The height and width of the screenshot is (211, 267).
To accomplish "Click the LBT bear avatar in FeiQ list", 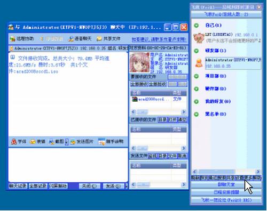I will tap(199, 38).
